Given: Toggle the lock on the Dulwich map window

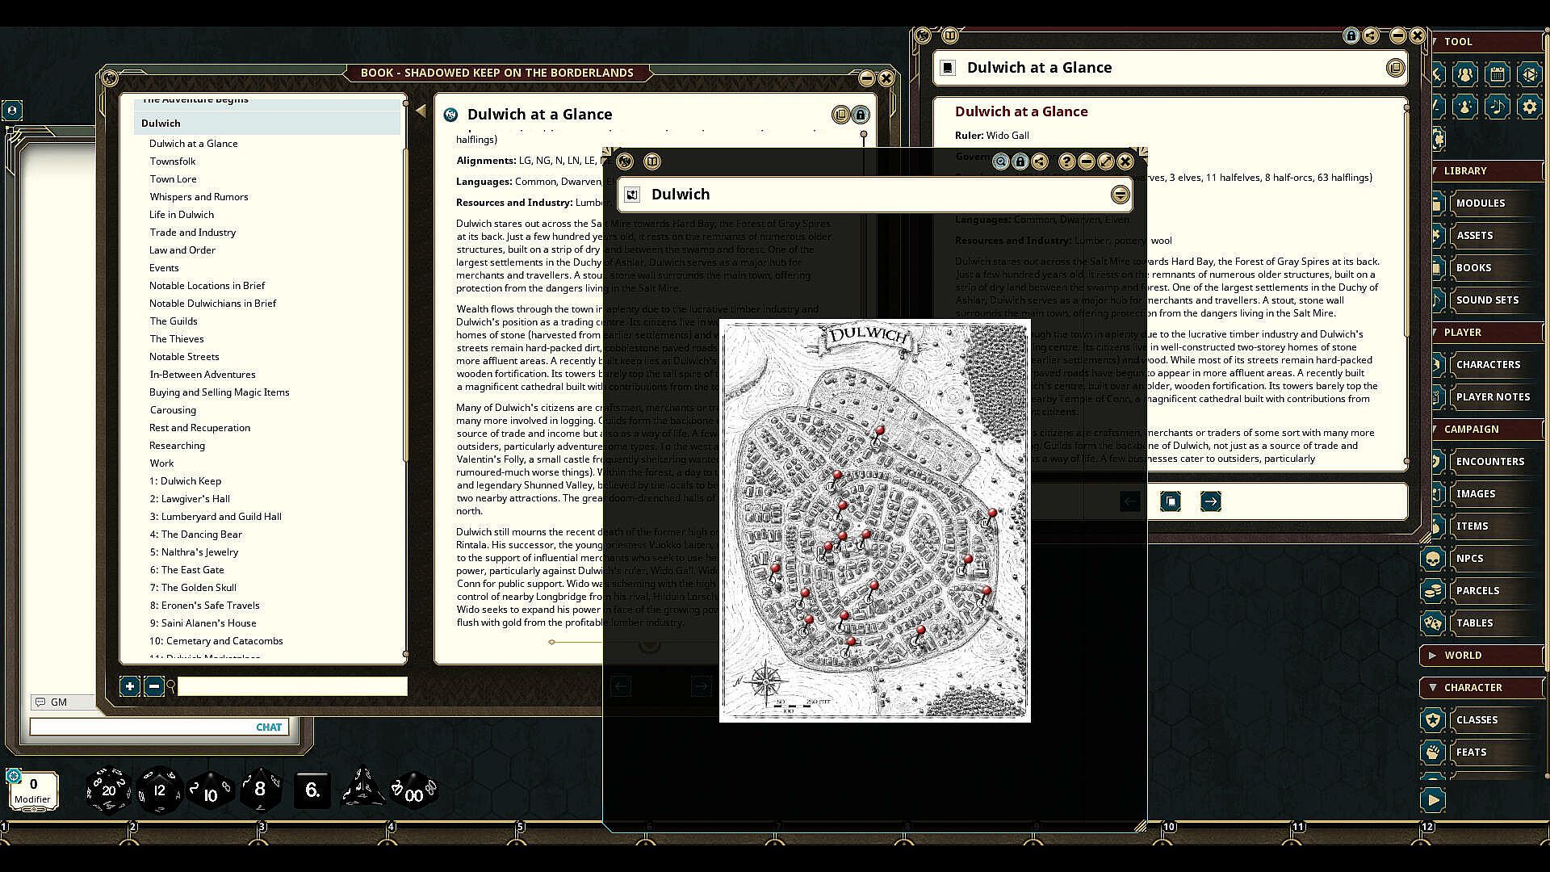Looking at the screenshot, I should (x=1020, y=161).
